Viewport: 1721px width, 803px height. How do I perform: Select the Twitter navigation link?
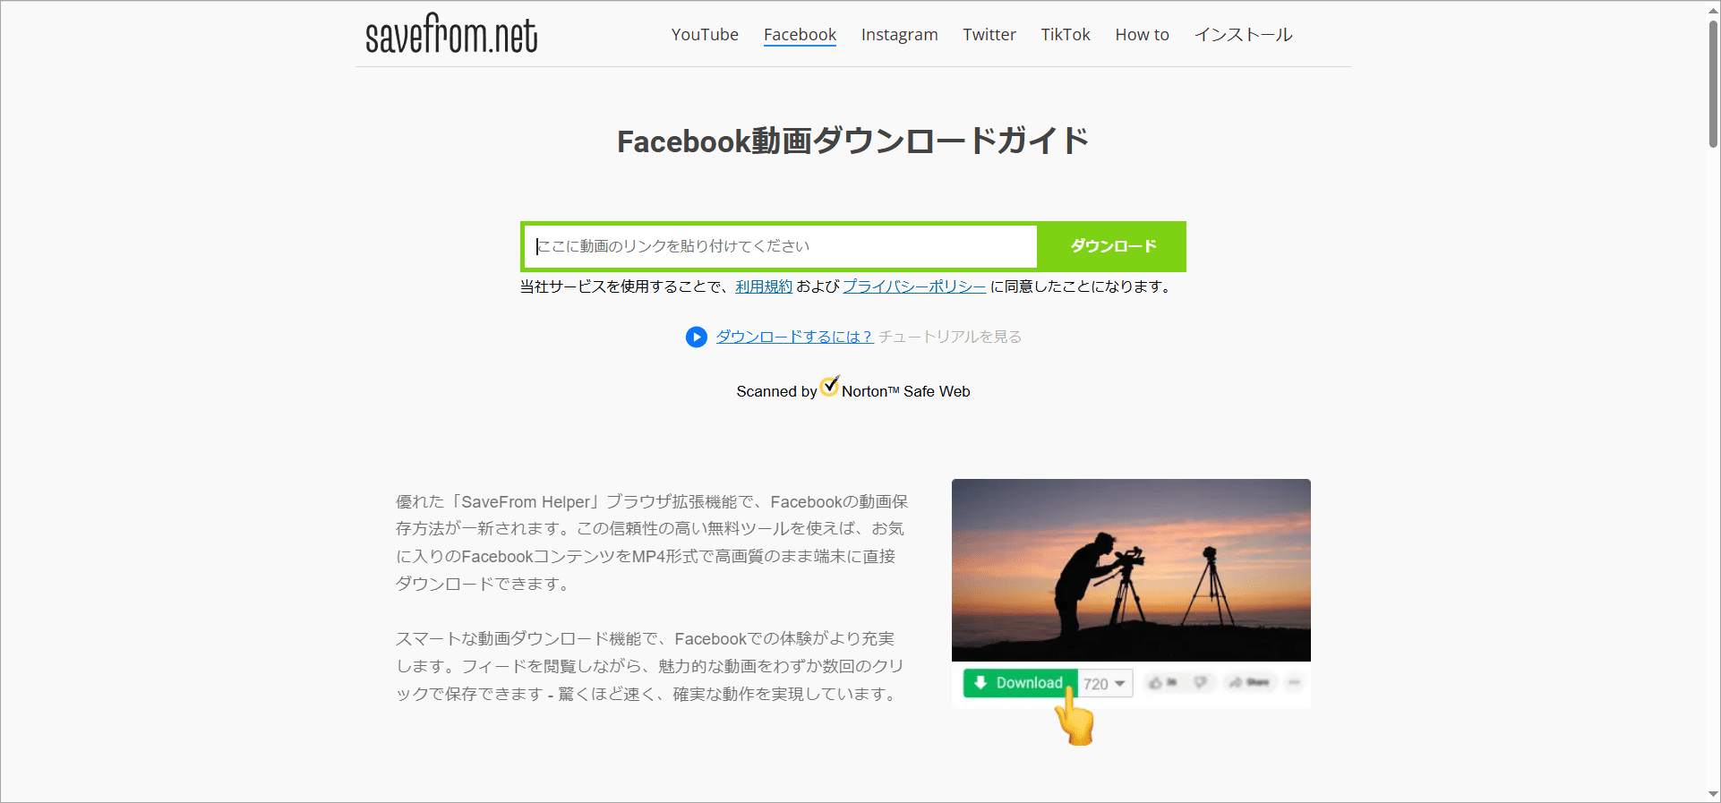(x=989, y=35)
